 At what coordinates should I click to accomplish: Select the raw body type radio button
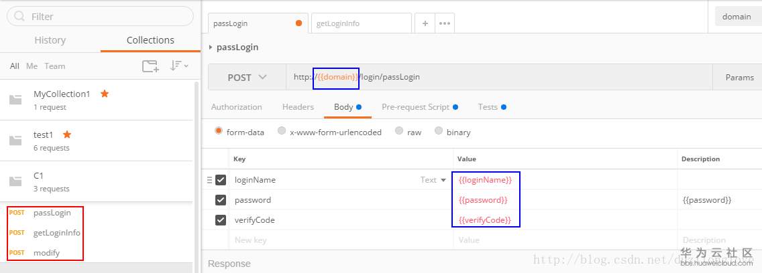point(399,131)
